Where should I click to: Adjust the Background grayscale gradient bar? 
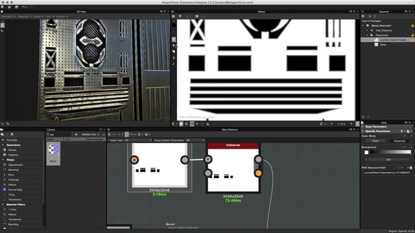pos(390,152)
